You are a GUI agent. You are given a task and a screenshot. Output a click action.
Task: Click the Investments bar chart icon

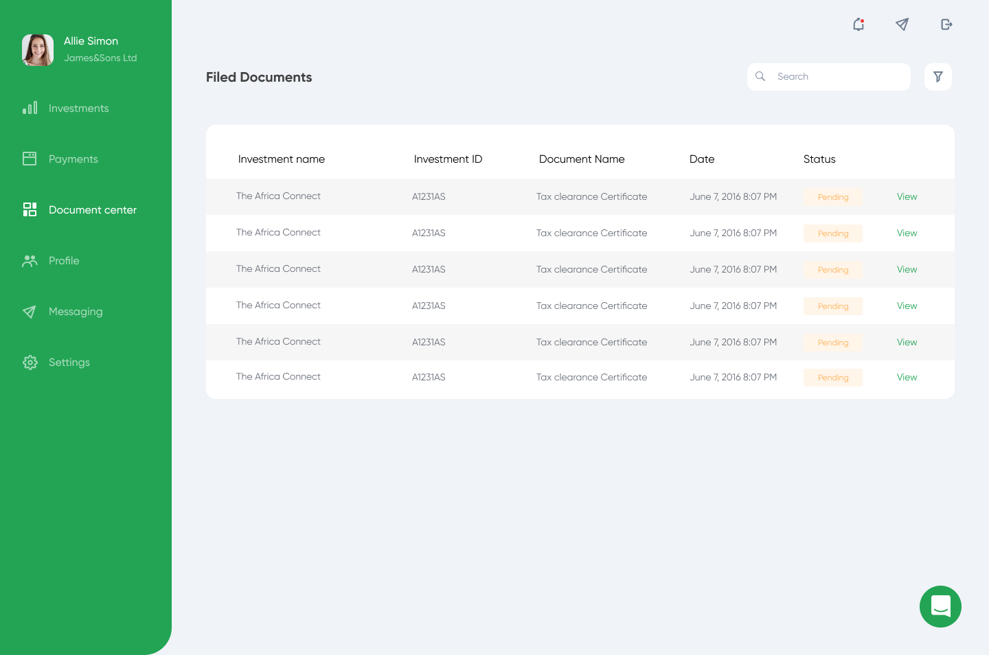pos(30,108)
